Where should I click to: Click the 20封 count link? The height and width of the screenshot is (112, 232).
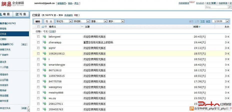tap(53, 31)
